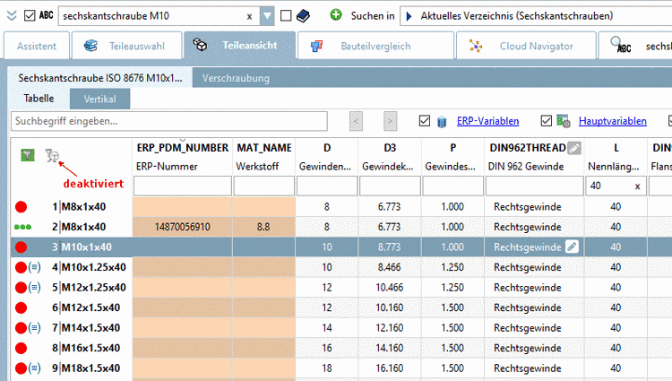Click the green filter icon
The height and width of the screenshot is (381, 672).
tap(28, 155)
